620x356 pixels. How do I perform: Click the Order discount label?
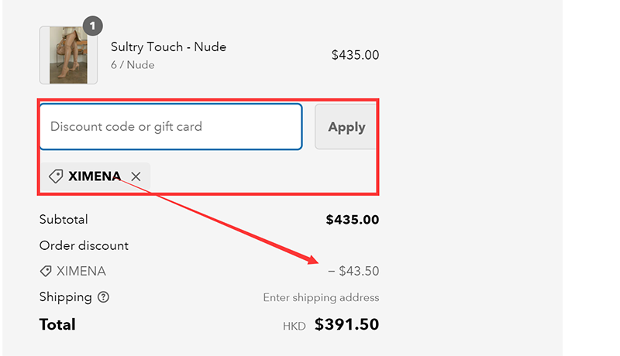(84, 246)
